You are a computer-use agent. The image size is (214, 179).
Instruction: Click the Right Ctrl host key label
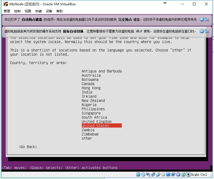click(199, 175)
